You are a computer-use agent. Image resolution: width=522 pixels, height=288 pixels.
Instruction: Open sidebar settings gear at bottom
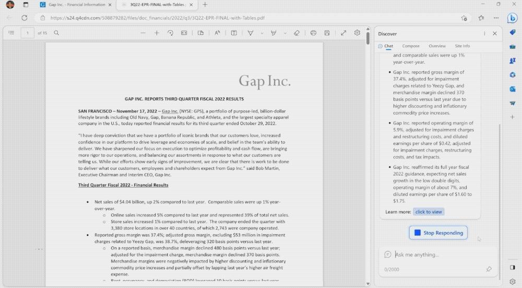click(x=513, y=281)
